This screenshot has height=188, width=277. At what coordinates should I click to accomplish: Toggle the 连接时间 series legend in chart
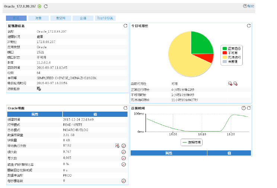click(x=192, y=142)
